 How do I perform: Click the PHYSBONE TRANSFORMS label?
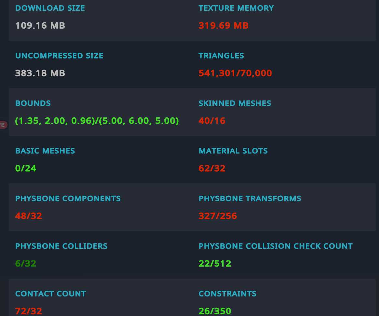pos(250,198)
